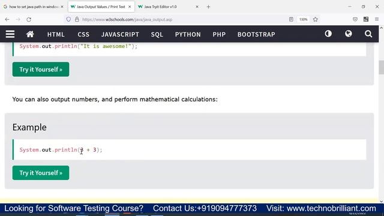384x216 pixels.
Task: Toggle reader view icon
Action: tap(291, 19)
